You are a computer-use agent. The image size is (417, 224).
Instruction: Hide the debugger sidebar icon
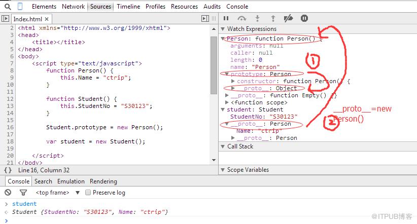tap(205, 19)
